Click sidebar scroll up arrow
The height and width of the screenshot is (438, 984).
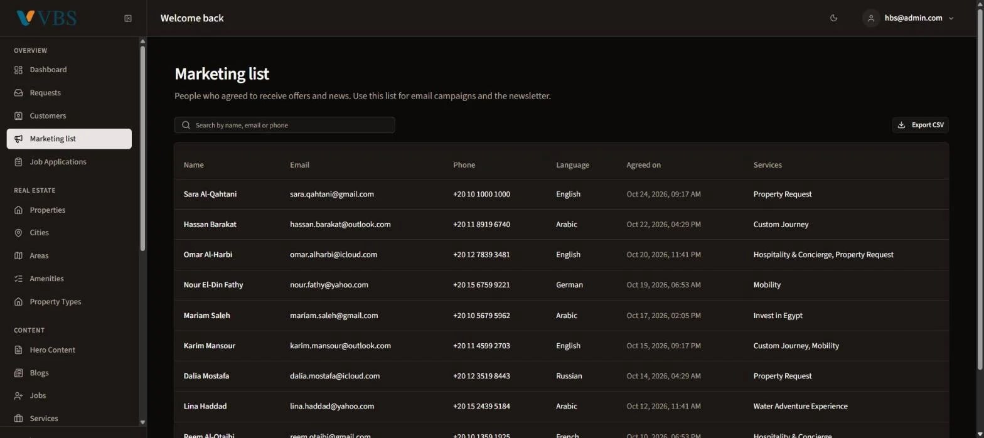tap(142, 41)
